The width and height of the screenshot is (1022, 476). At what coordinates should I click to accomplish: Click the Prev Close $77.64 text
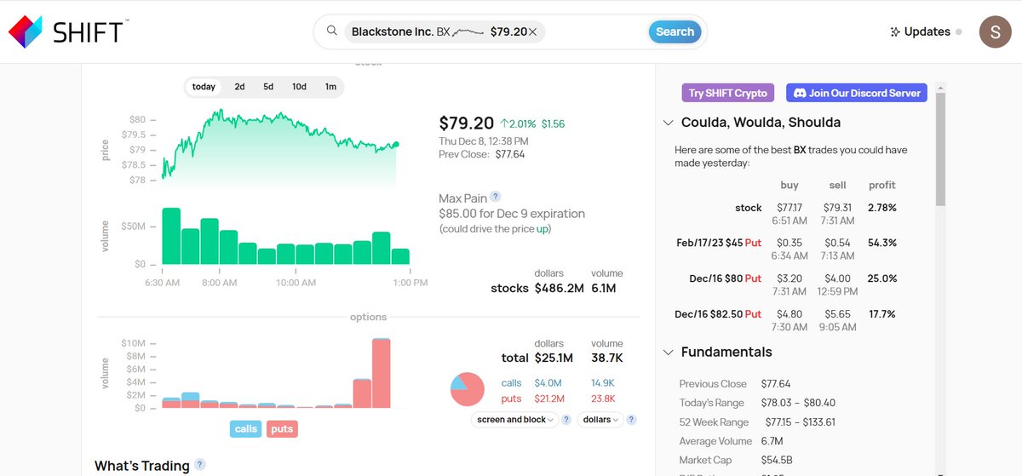click(482, 154)
